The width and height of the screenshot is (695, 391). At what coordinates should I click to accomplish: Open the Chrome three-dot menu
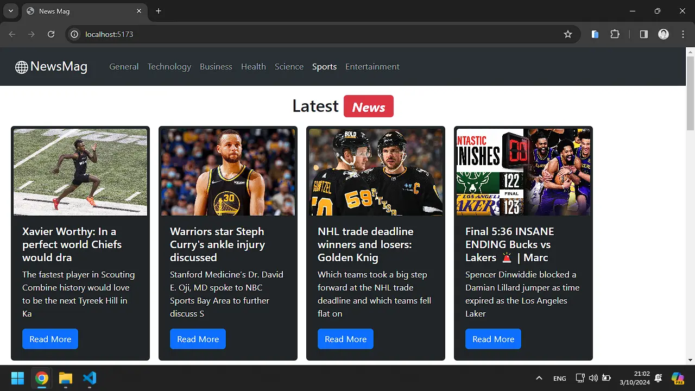point(683,34)
